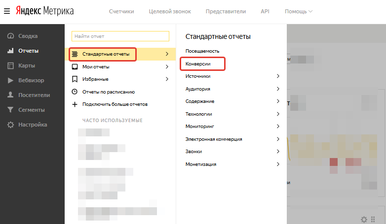
Task: Select Стандартные отчеты menu entry
Action: coord(120,54)
